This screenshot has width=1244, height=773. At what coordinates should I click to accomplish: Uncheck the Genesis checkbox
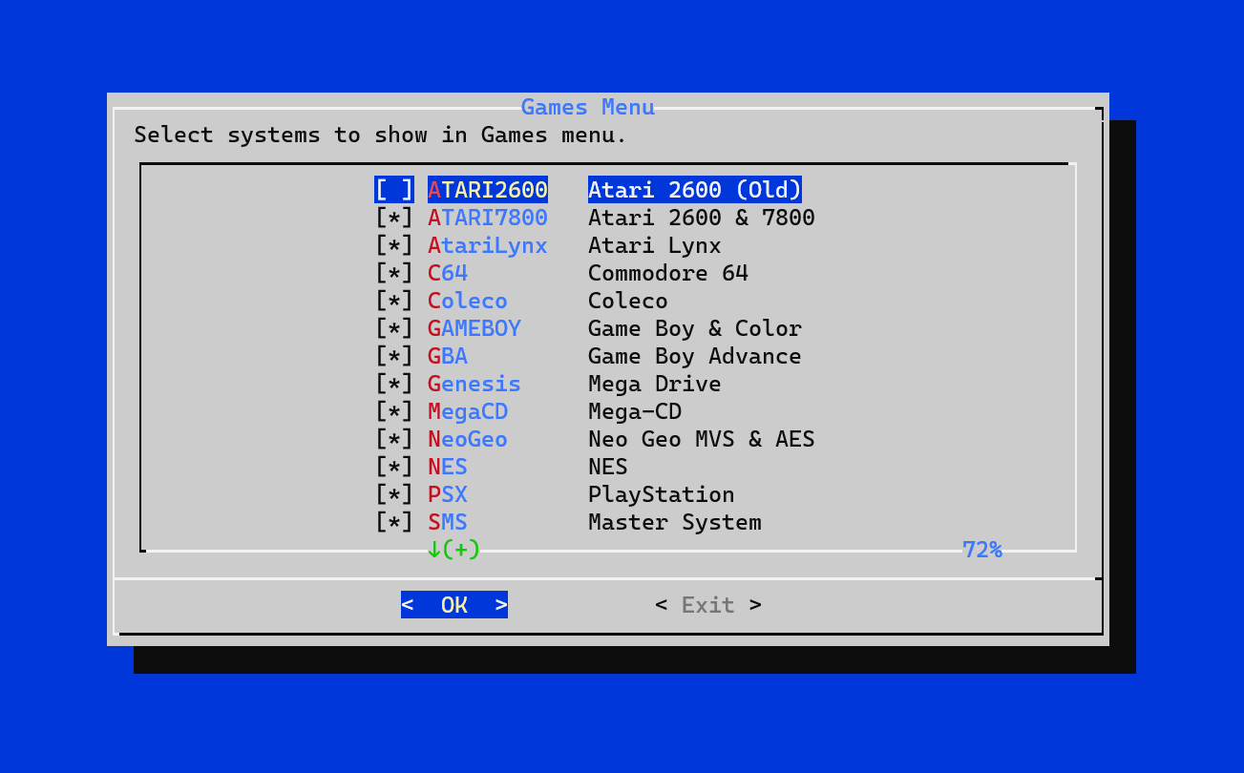coord(394,384)
